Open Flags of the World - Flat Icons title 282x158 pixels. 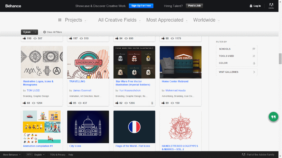133,146
